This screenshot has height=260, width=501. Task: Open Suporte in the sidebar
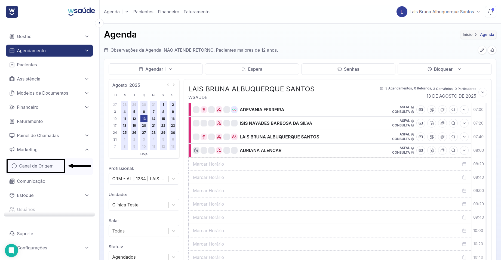49,234
